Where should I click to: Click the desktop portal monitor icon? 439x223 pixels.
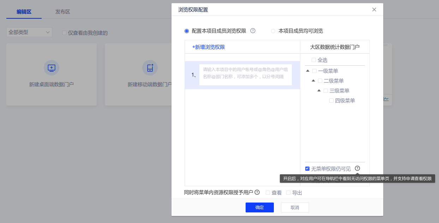point(52,68)
